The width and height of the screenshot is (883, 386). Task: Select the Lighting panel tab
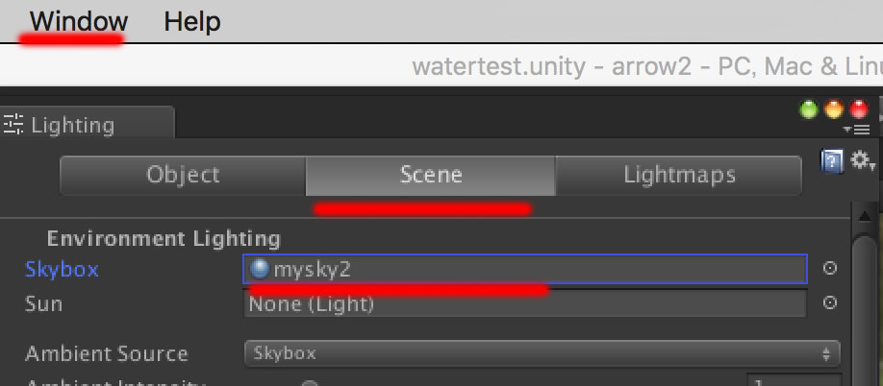click(x=87, y=124)
